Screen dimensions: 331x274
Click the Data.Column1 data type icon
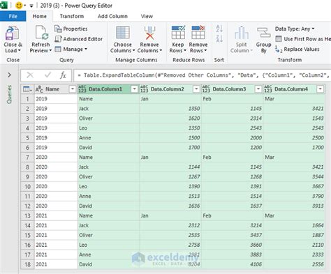tap(82, 89)
